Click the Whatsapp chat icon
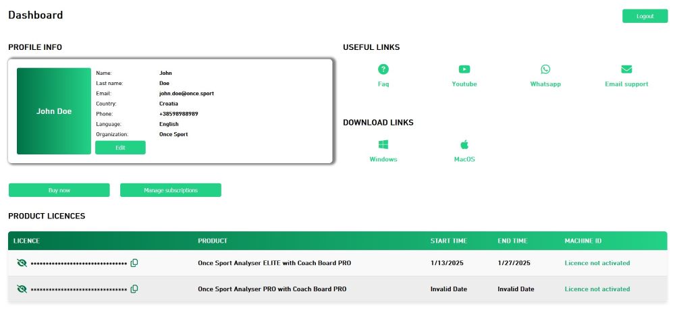This screenshot has width=675, height=325. tap(545, 69)
